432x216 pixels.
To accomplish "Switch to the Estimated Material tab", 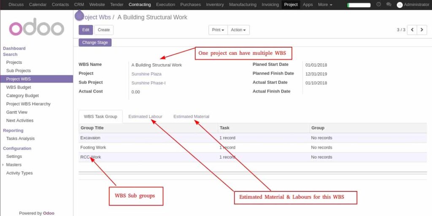I will [x=191, y=116].
